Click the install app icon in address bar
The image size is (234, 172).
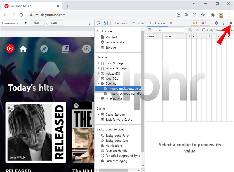pos(178,15)
